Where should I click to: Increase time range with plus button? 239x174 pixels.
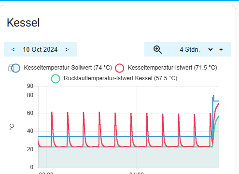(221, 49)
